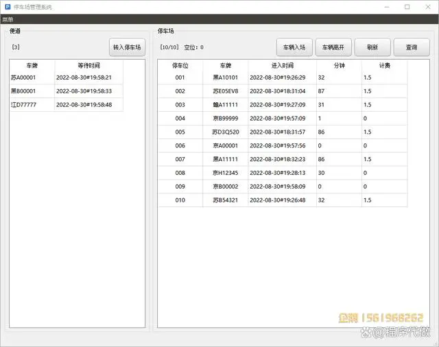Click entry time 2022-08-30#18:32:23
439x347 pixels.
click(x=277, y=159)
